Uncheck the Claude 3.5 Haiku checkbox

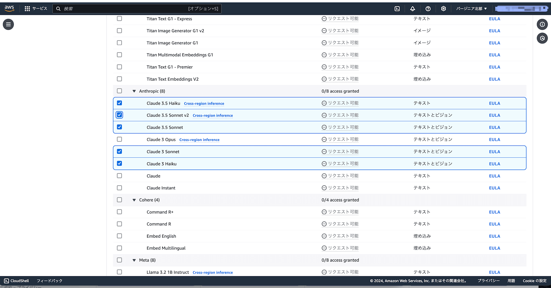coord(119,103)
